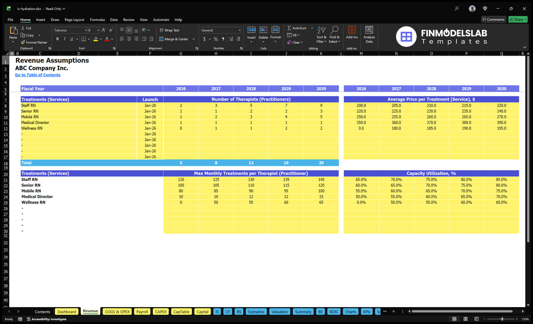Viewport: 533px width, 324px height.
Task: Select column H header
Action: (x=216, y=54)
